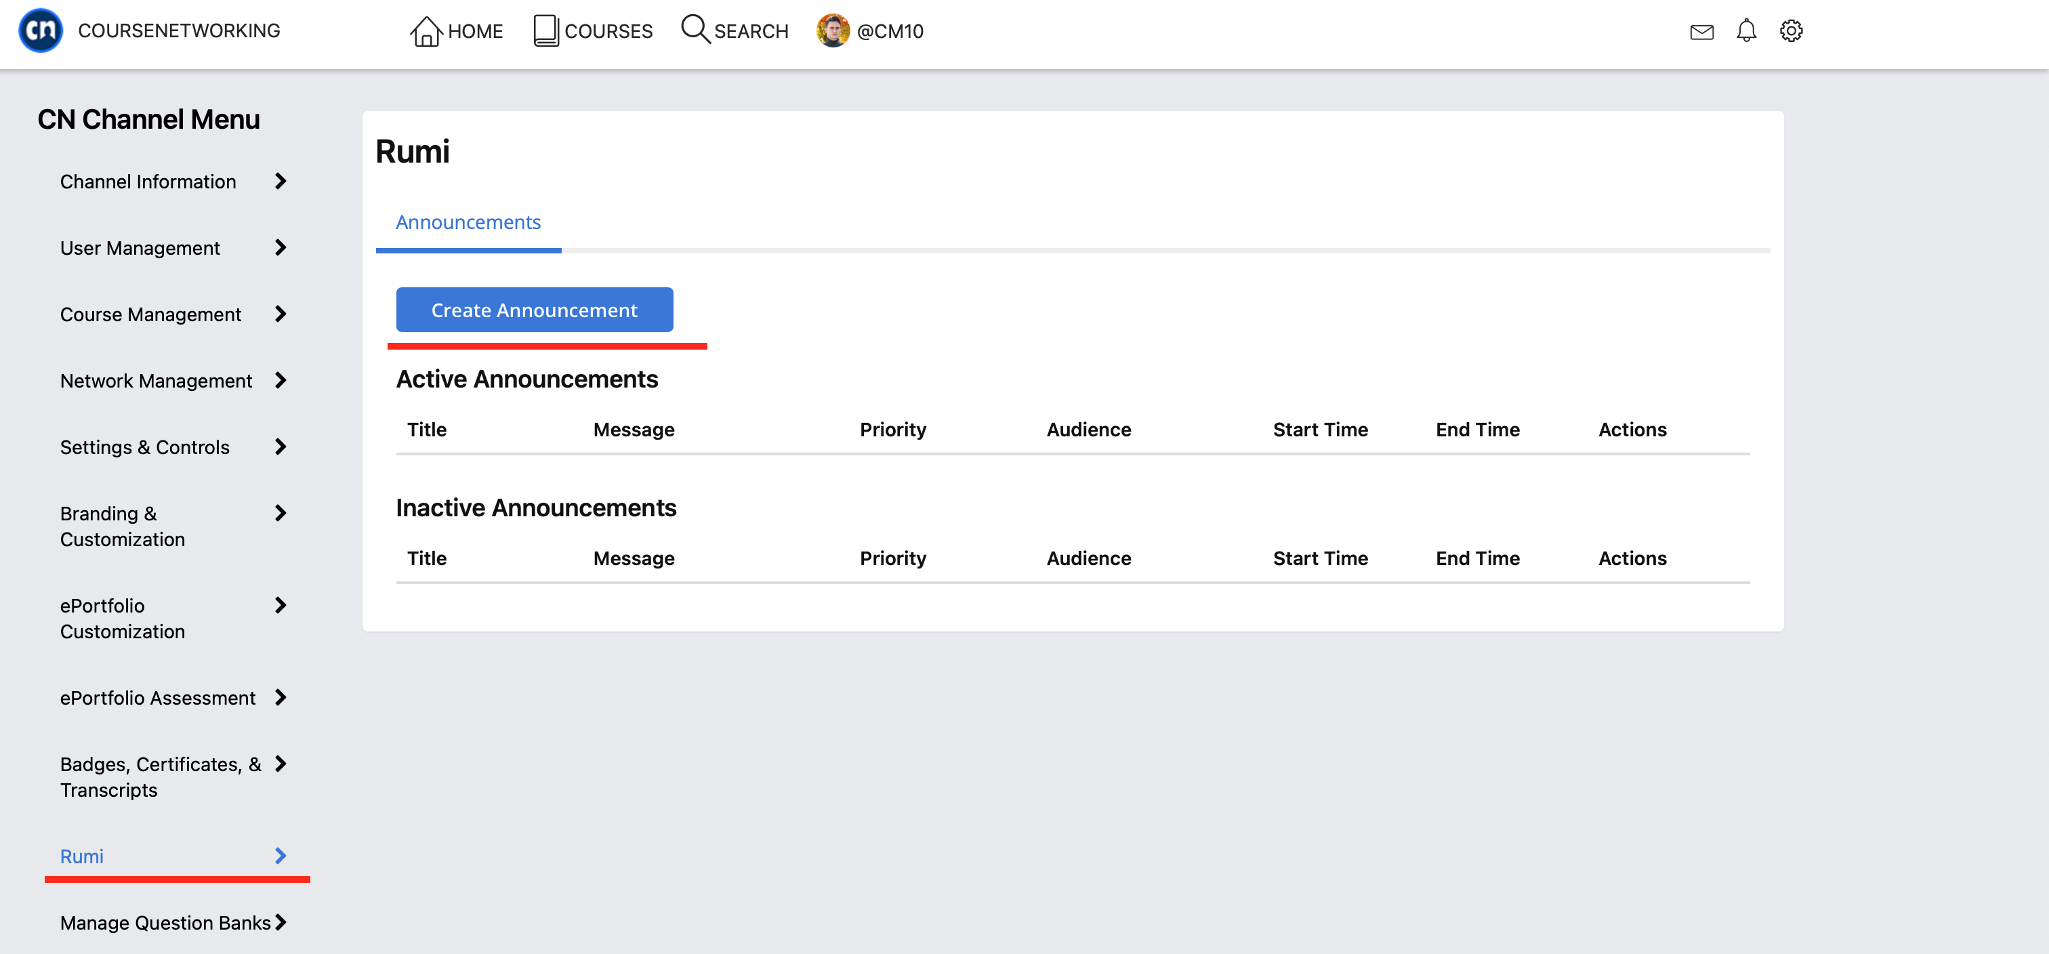Screen dimensions: 2049x954
Task: Click the CN CourseNetworking logo icon
Action: [x=41, y=30]
